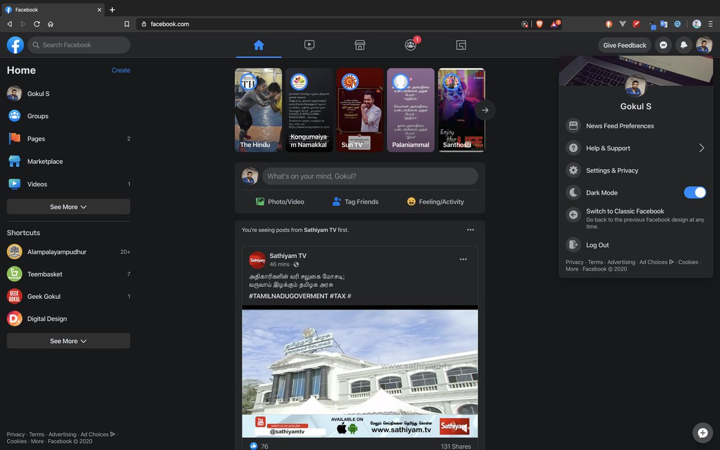Screen dimensions: 720x450
Task: Open the Messenger icon
Action: click(664, 45)
